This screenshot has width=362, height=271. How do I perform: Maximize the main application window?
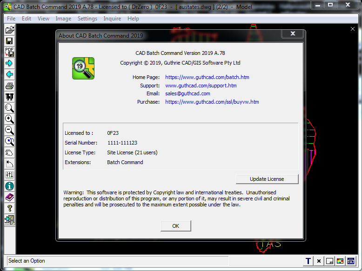(331, 5)
